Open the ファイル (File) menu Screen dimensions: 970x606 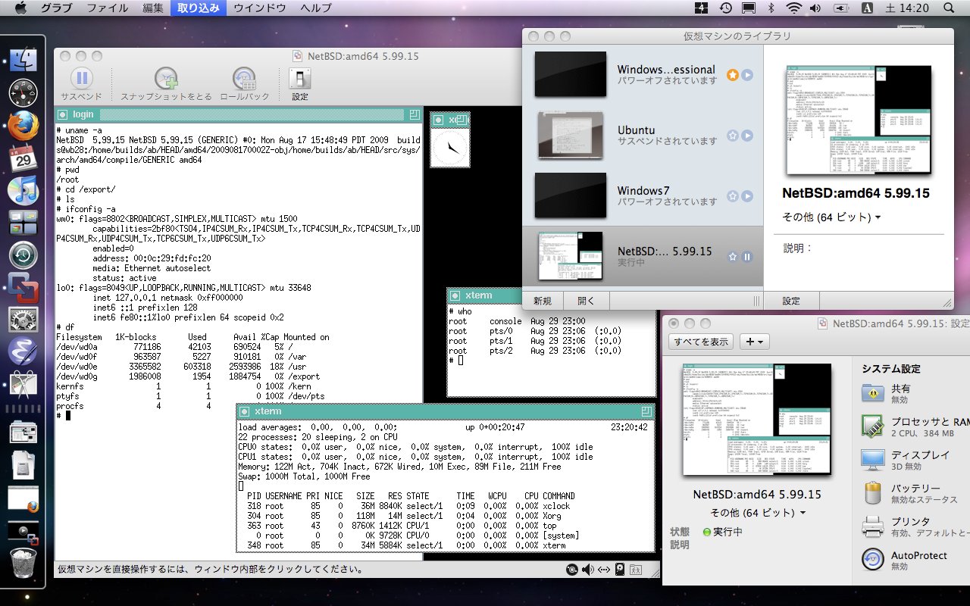(x=108, y=8)
